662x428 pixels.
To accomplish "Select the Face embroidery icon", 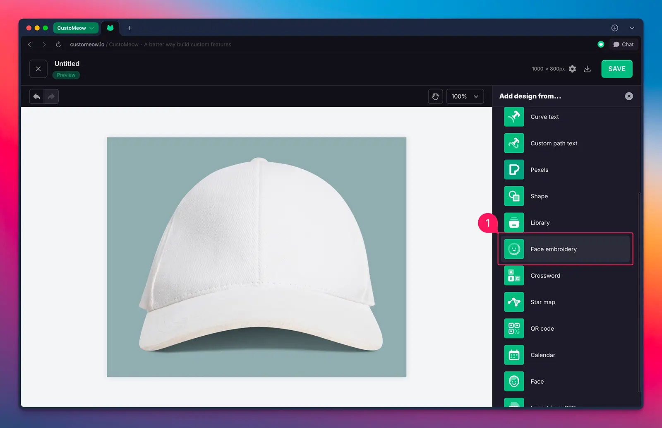I will (x=514, y=249).
